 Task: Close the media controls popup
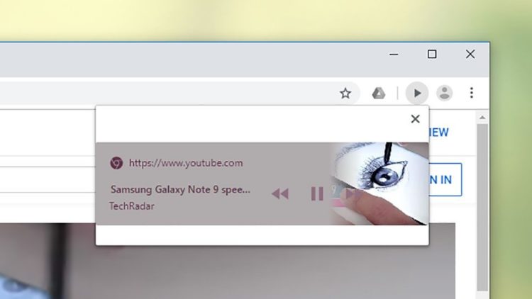[x=415, y=119]
